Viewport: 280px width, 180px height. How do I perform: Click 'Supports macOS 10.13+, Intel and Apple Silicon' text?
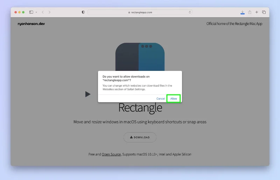pyautogui.click(x=157, y=154)
